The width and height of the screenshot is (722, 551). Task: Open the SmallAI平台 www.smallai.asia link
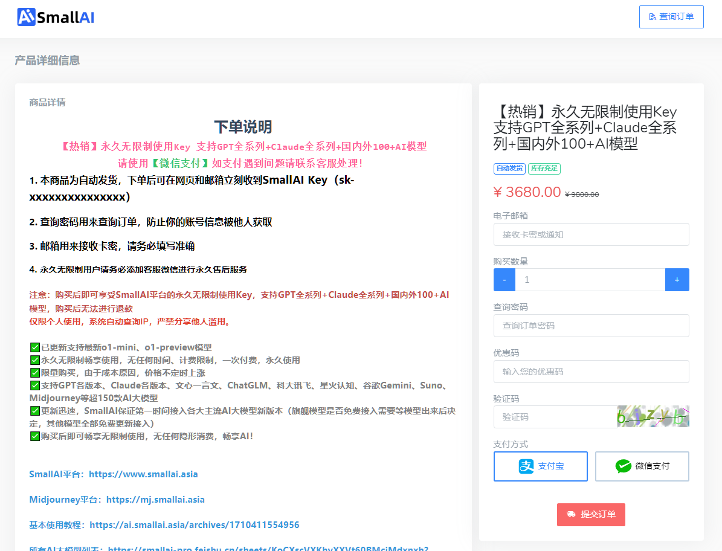click(x=143, y=474)
